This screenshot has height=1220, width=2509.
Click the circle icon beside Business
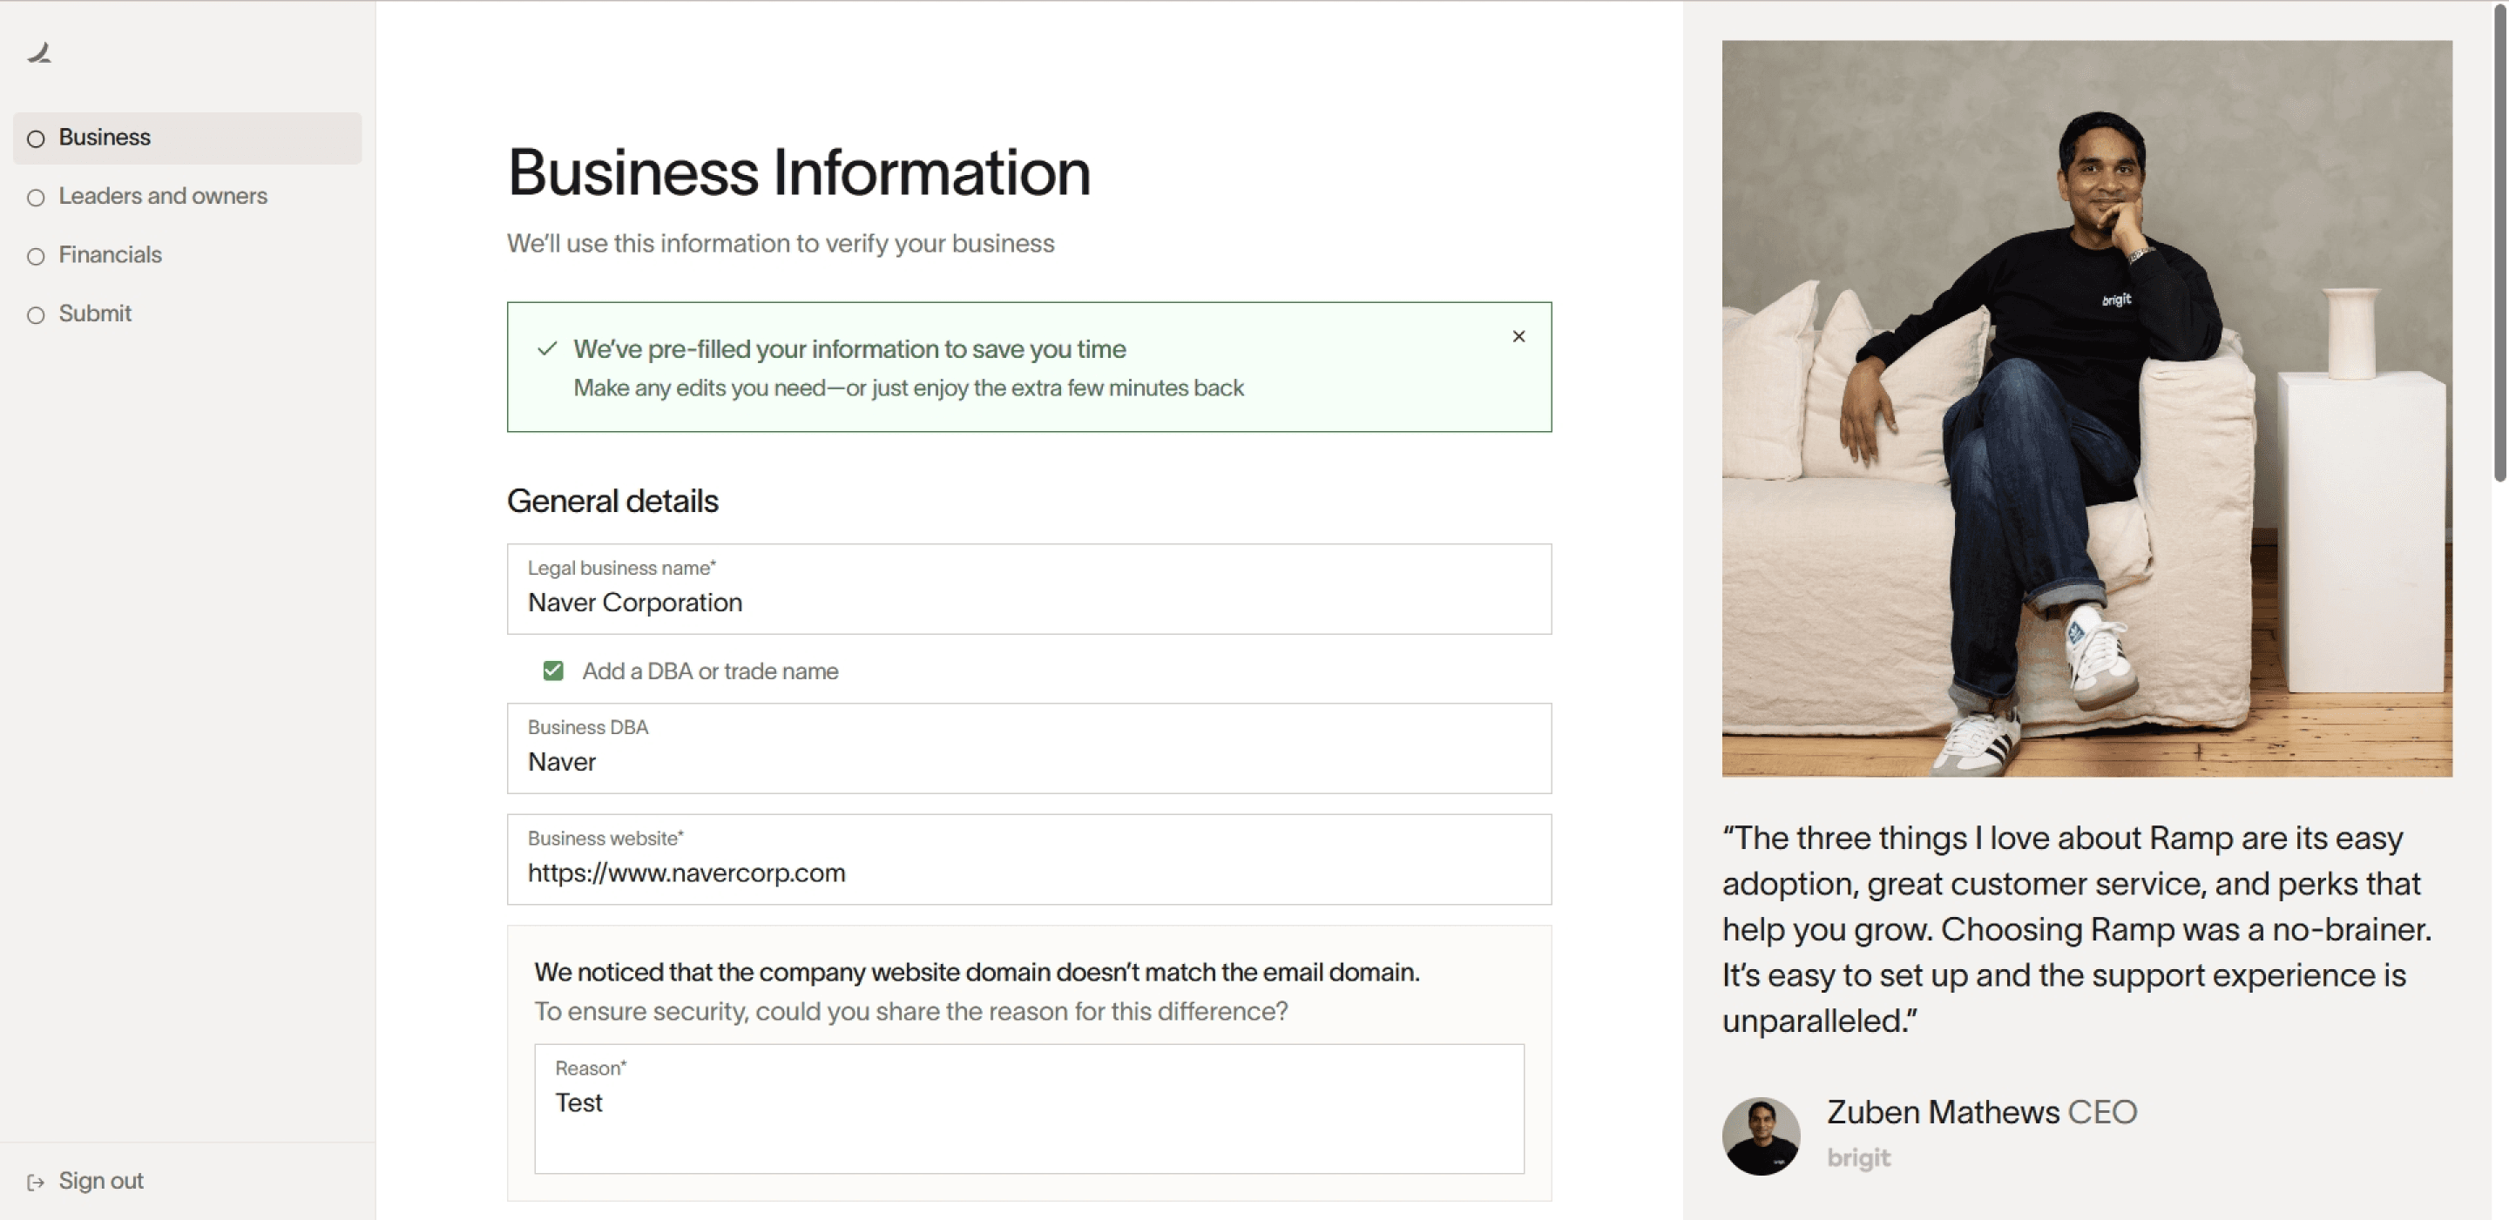tap(36, 139)
